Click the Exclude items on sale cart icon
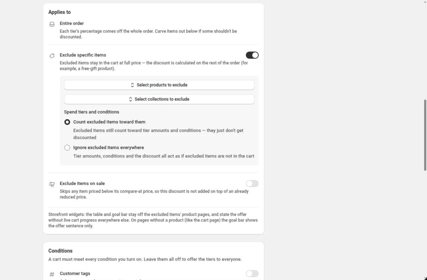Screen dimensions: 427x280 tap(52, 184)
